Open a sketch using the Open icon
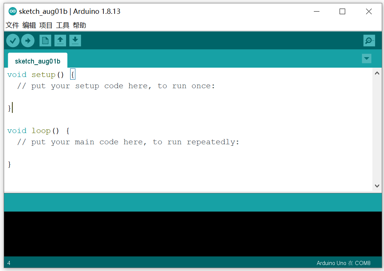Viewport: 384px width, 271px height. tap(60, 40)
